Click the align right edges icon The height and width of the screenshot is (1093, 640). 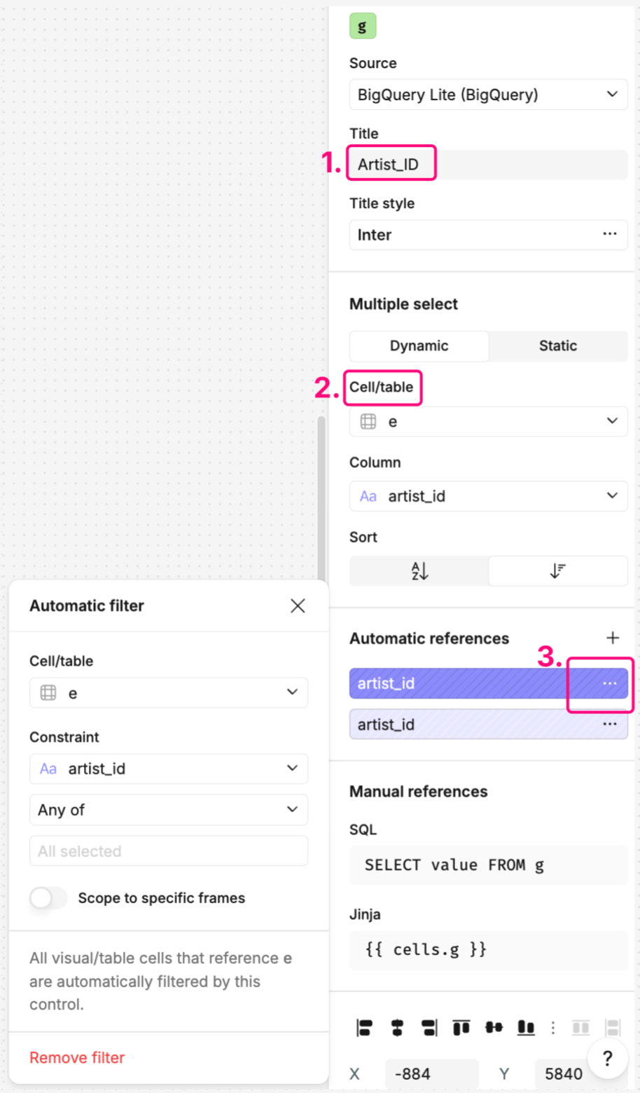click(x=429, y=1028)
